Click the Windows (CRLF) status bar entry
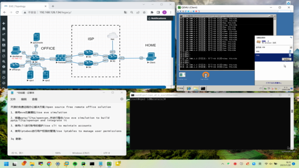This screenshot has width=299, height=168. (x=81, y=153)
